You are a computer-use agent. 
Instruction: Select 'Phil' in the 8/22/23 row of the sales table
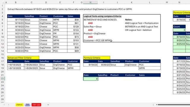point(31,37)
